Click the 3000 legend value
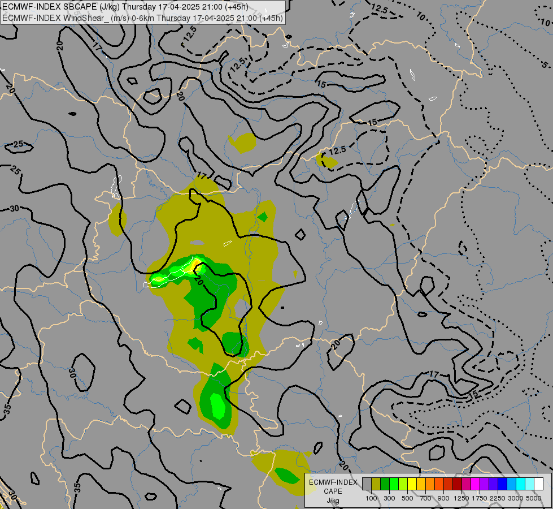The image size is (553, 509). tap(516, 498)
